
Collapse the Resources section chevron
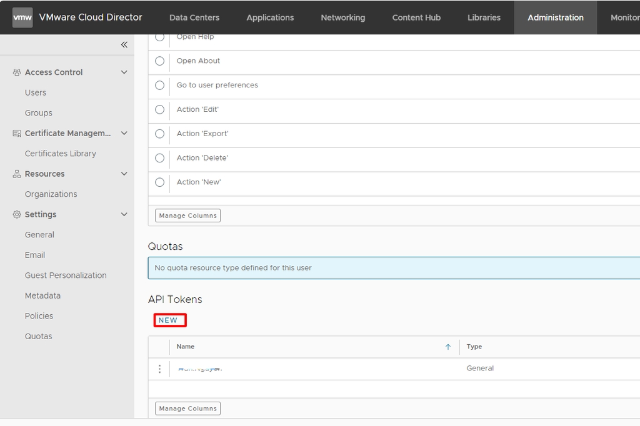click(124, 174)
